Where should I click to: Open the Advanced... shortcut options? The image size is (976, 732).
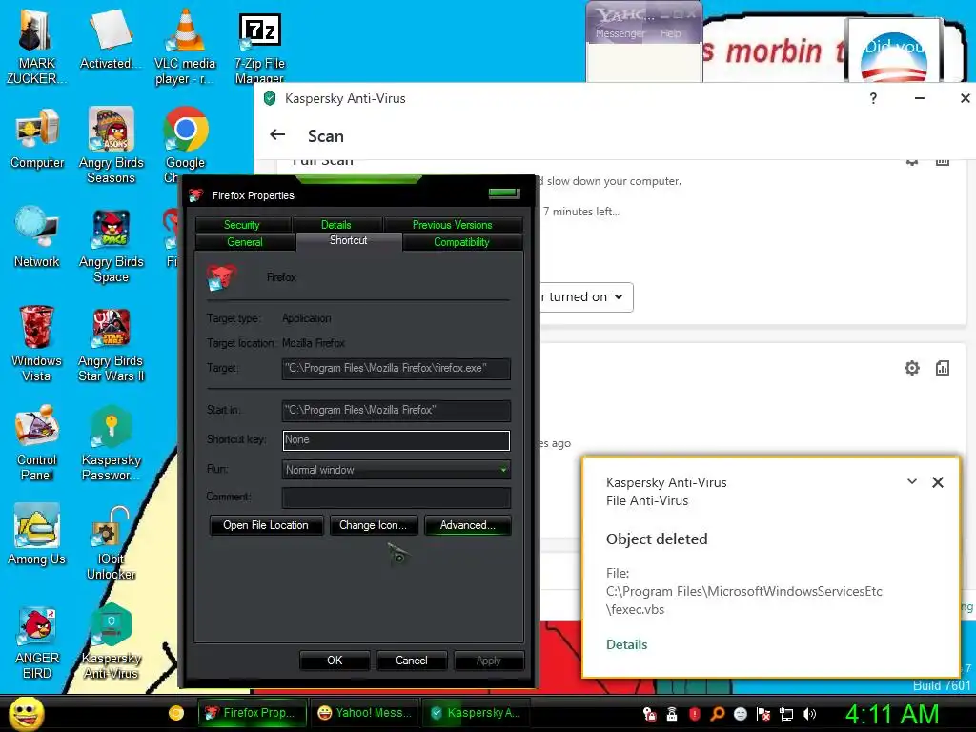[x=467, y=525]
